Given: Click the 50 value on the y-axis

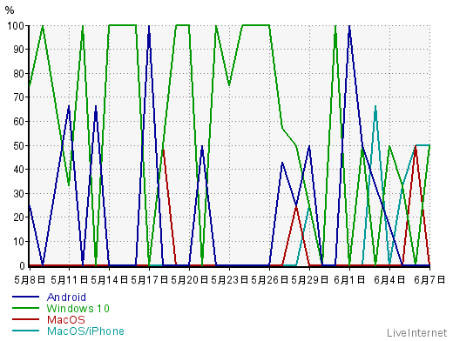Looking at the screenshot, I should (x=19, y=145).
